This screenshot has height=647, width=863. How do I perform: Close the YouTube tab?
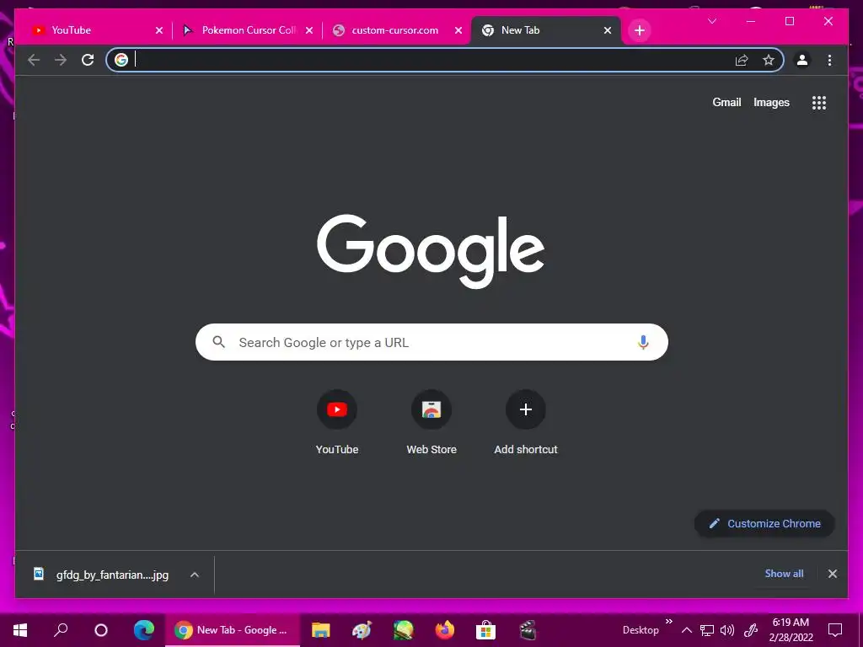(x=159, y=30)
